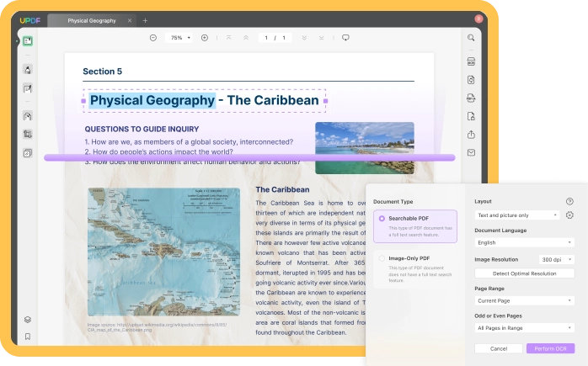
Task: Expand the 300 dpi resolution dropdown
Action: coord(558,260)
